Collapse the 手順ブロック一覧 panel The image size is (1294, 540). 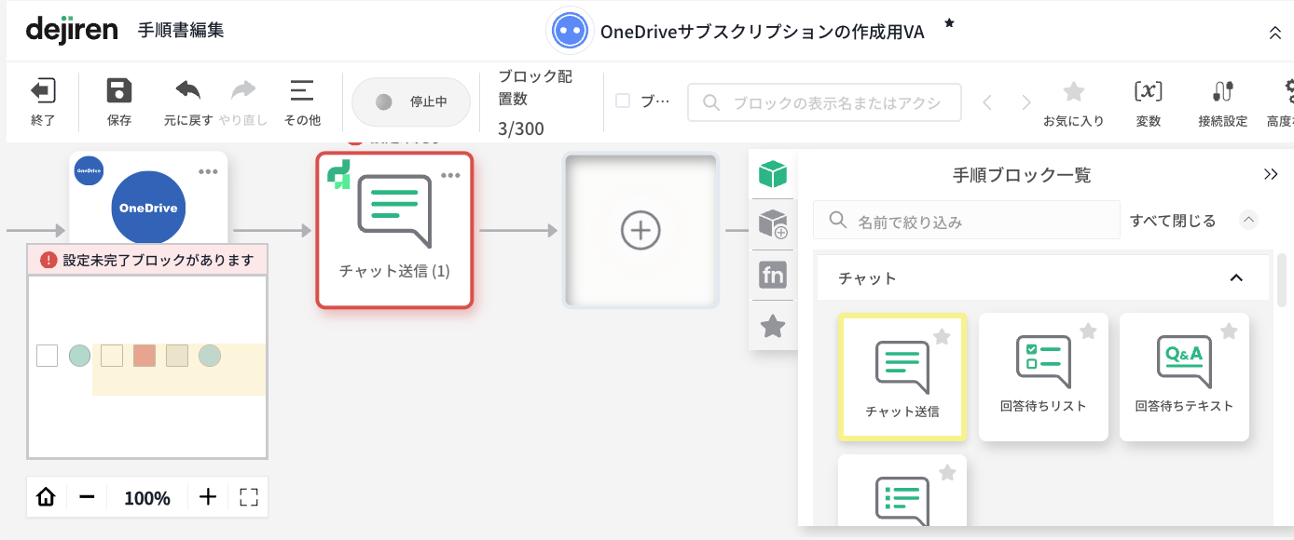tap(1271, 174)
